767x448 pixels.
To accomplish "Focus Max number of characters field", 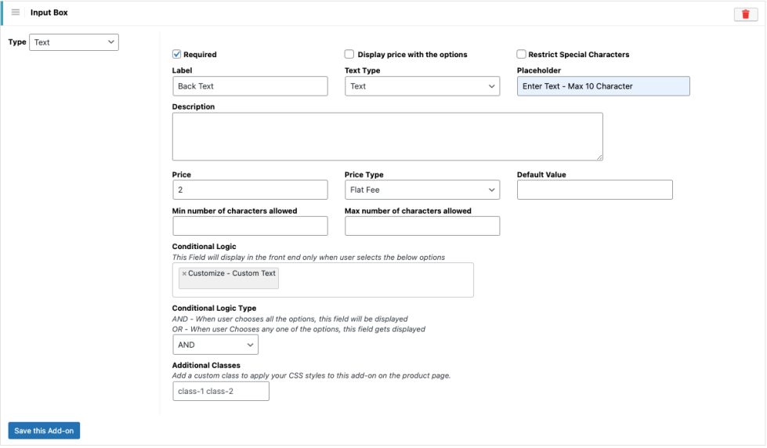I will (x=421, y=226).
